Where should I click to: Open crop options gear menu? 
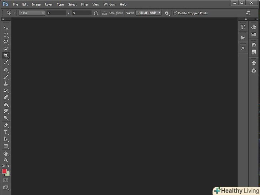point(167,13)
